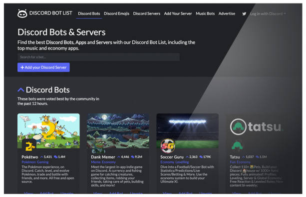Click the Pokétwo bot name

point(30,157)
